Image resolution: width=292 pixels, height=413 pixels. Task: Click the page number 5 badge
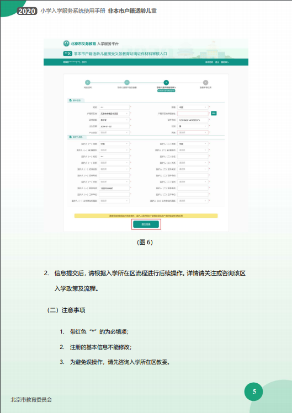[x=254, y=391]
